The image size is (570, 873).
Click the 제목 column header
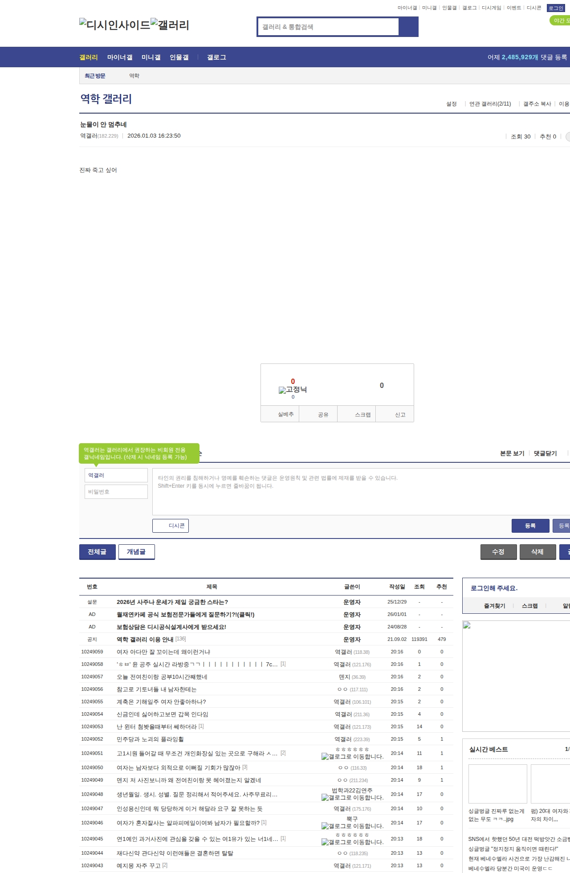[x=212, y=587]
